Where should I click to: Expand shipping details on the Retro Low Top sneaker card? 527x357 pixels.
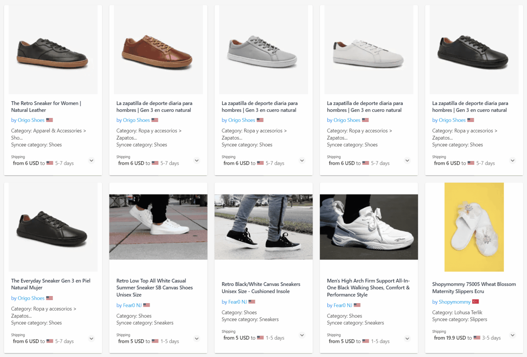pos(197,338)
